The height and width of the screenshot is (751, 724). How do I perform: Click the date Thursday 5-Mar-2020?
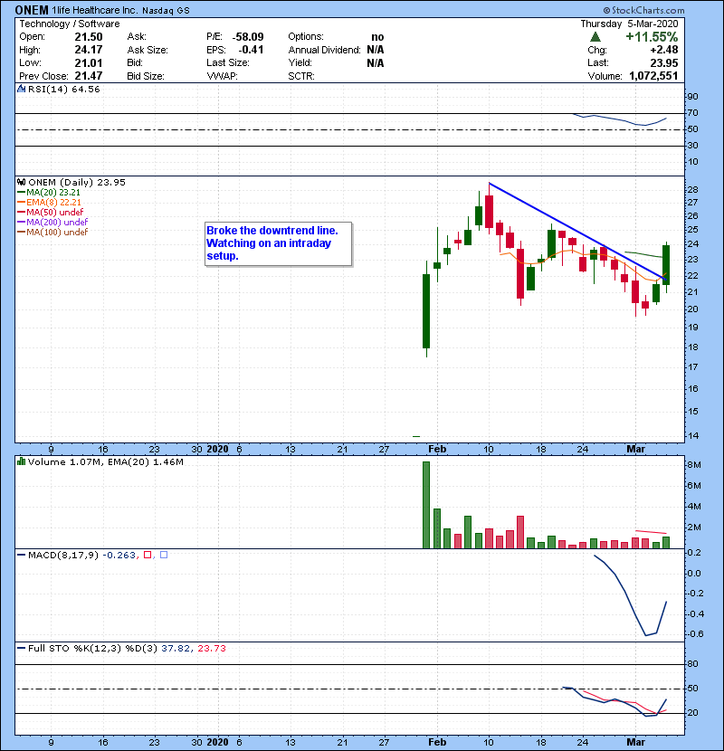630,24
